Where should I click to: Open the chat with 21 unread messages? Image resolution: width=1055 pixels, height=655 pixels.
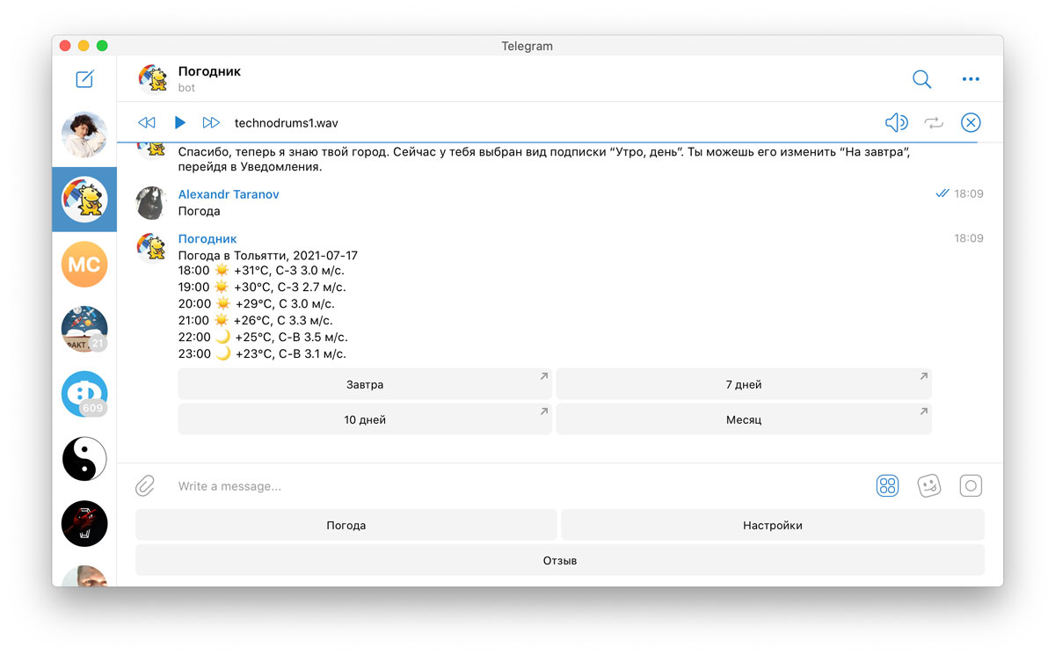coord(84,329)
